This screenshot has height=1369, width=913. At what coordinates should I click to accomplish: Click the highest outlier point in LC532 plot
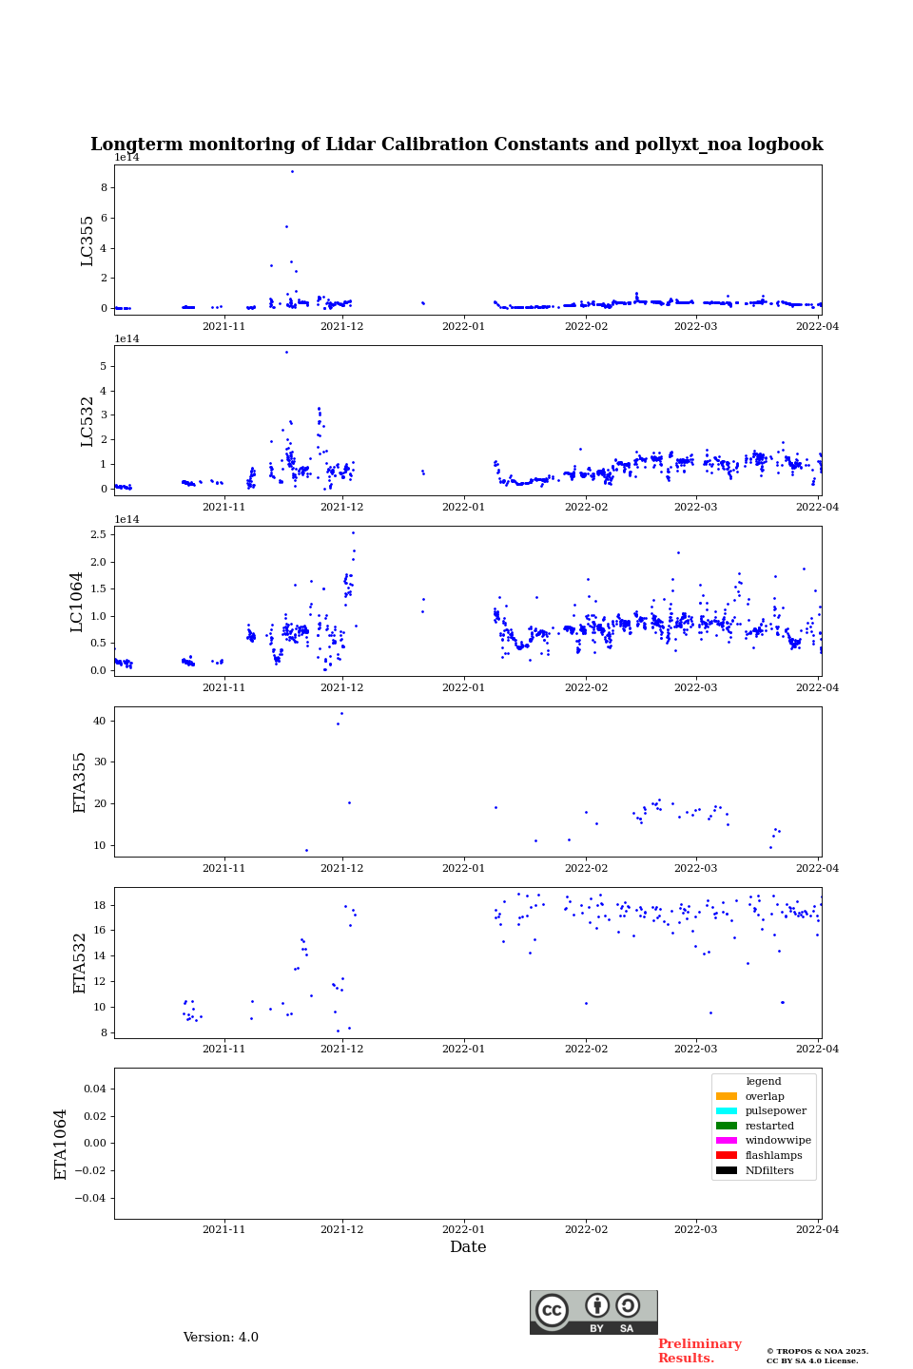(286, 352)
